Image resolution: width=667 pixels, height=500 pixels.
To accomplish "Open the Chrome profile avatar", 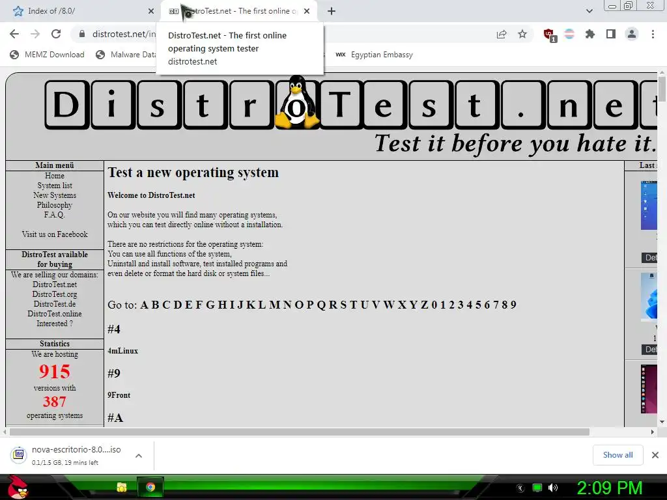I will click(x=632, y=34).
